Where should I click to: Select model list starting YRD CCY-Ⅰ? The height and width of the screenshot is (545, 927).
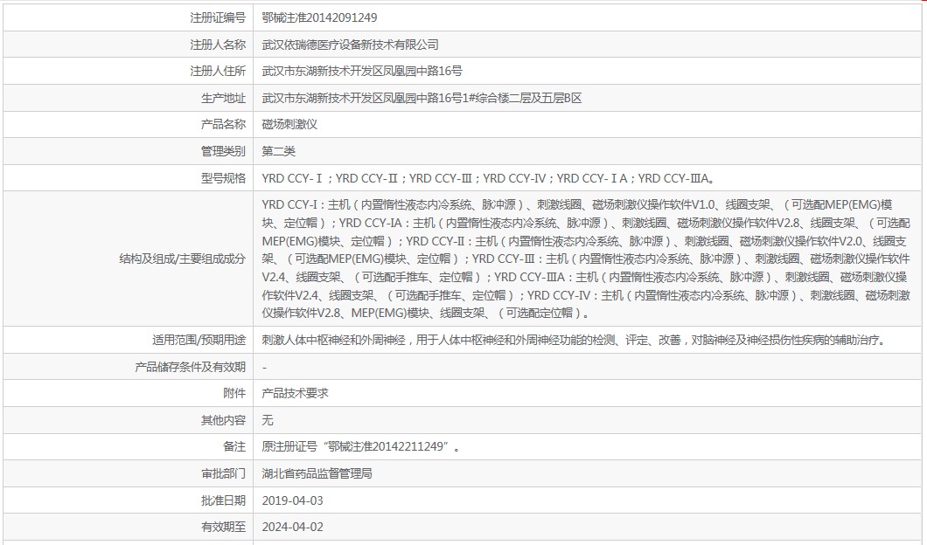490,178
